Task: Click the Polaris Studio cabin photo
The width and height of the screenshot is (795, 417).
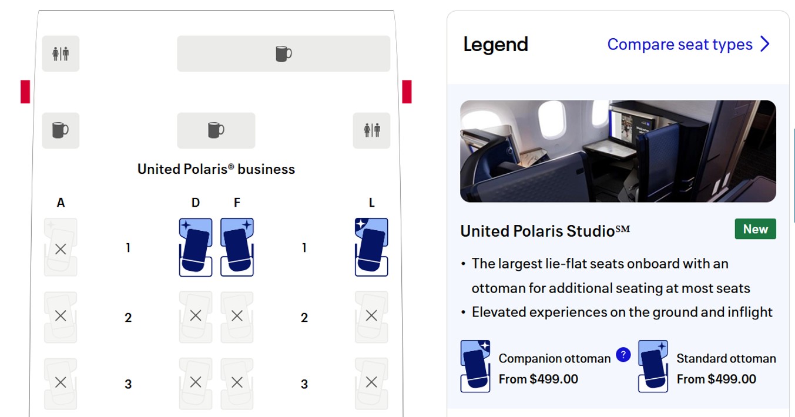Action: coord(618,151)
